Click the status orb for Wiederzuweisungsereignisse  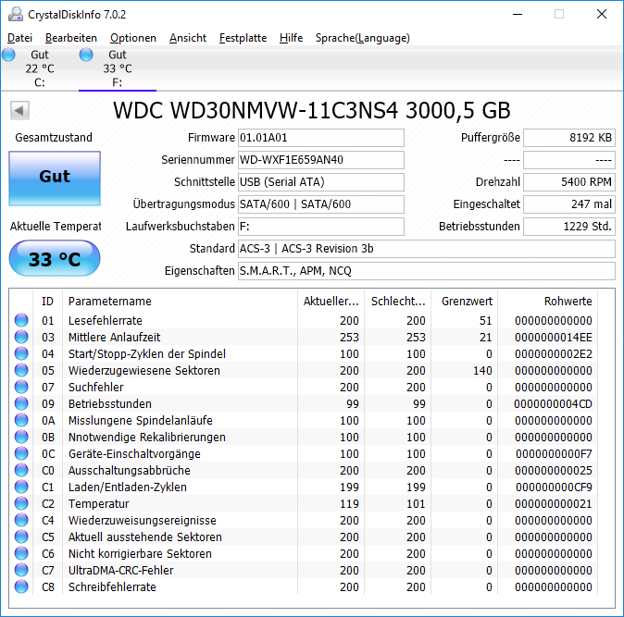click(21, 521)
